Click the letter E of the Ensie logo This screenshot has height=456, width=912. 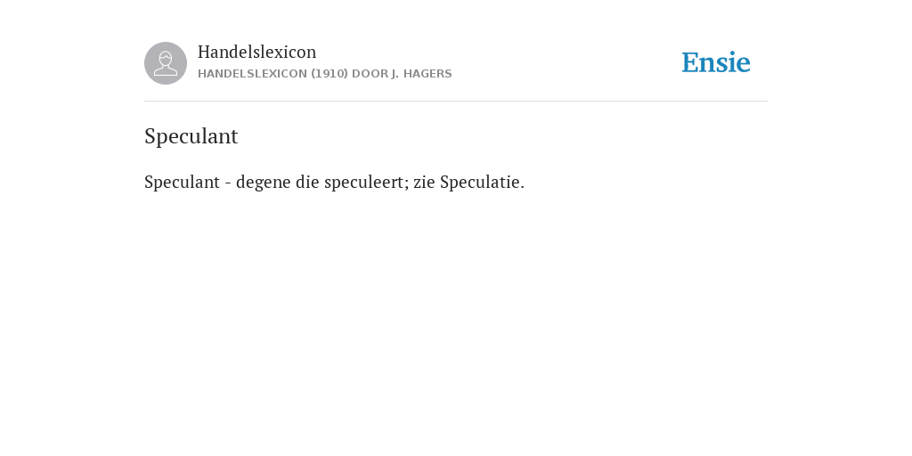690,63
